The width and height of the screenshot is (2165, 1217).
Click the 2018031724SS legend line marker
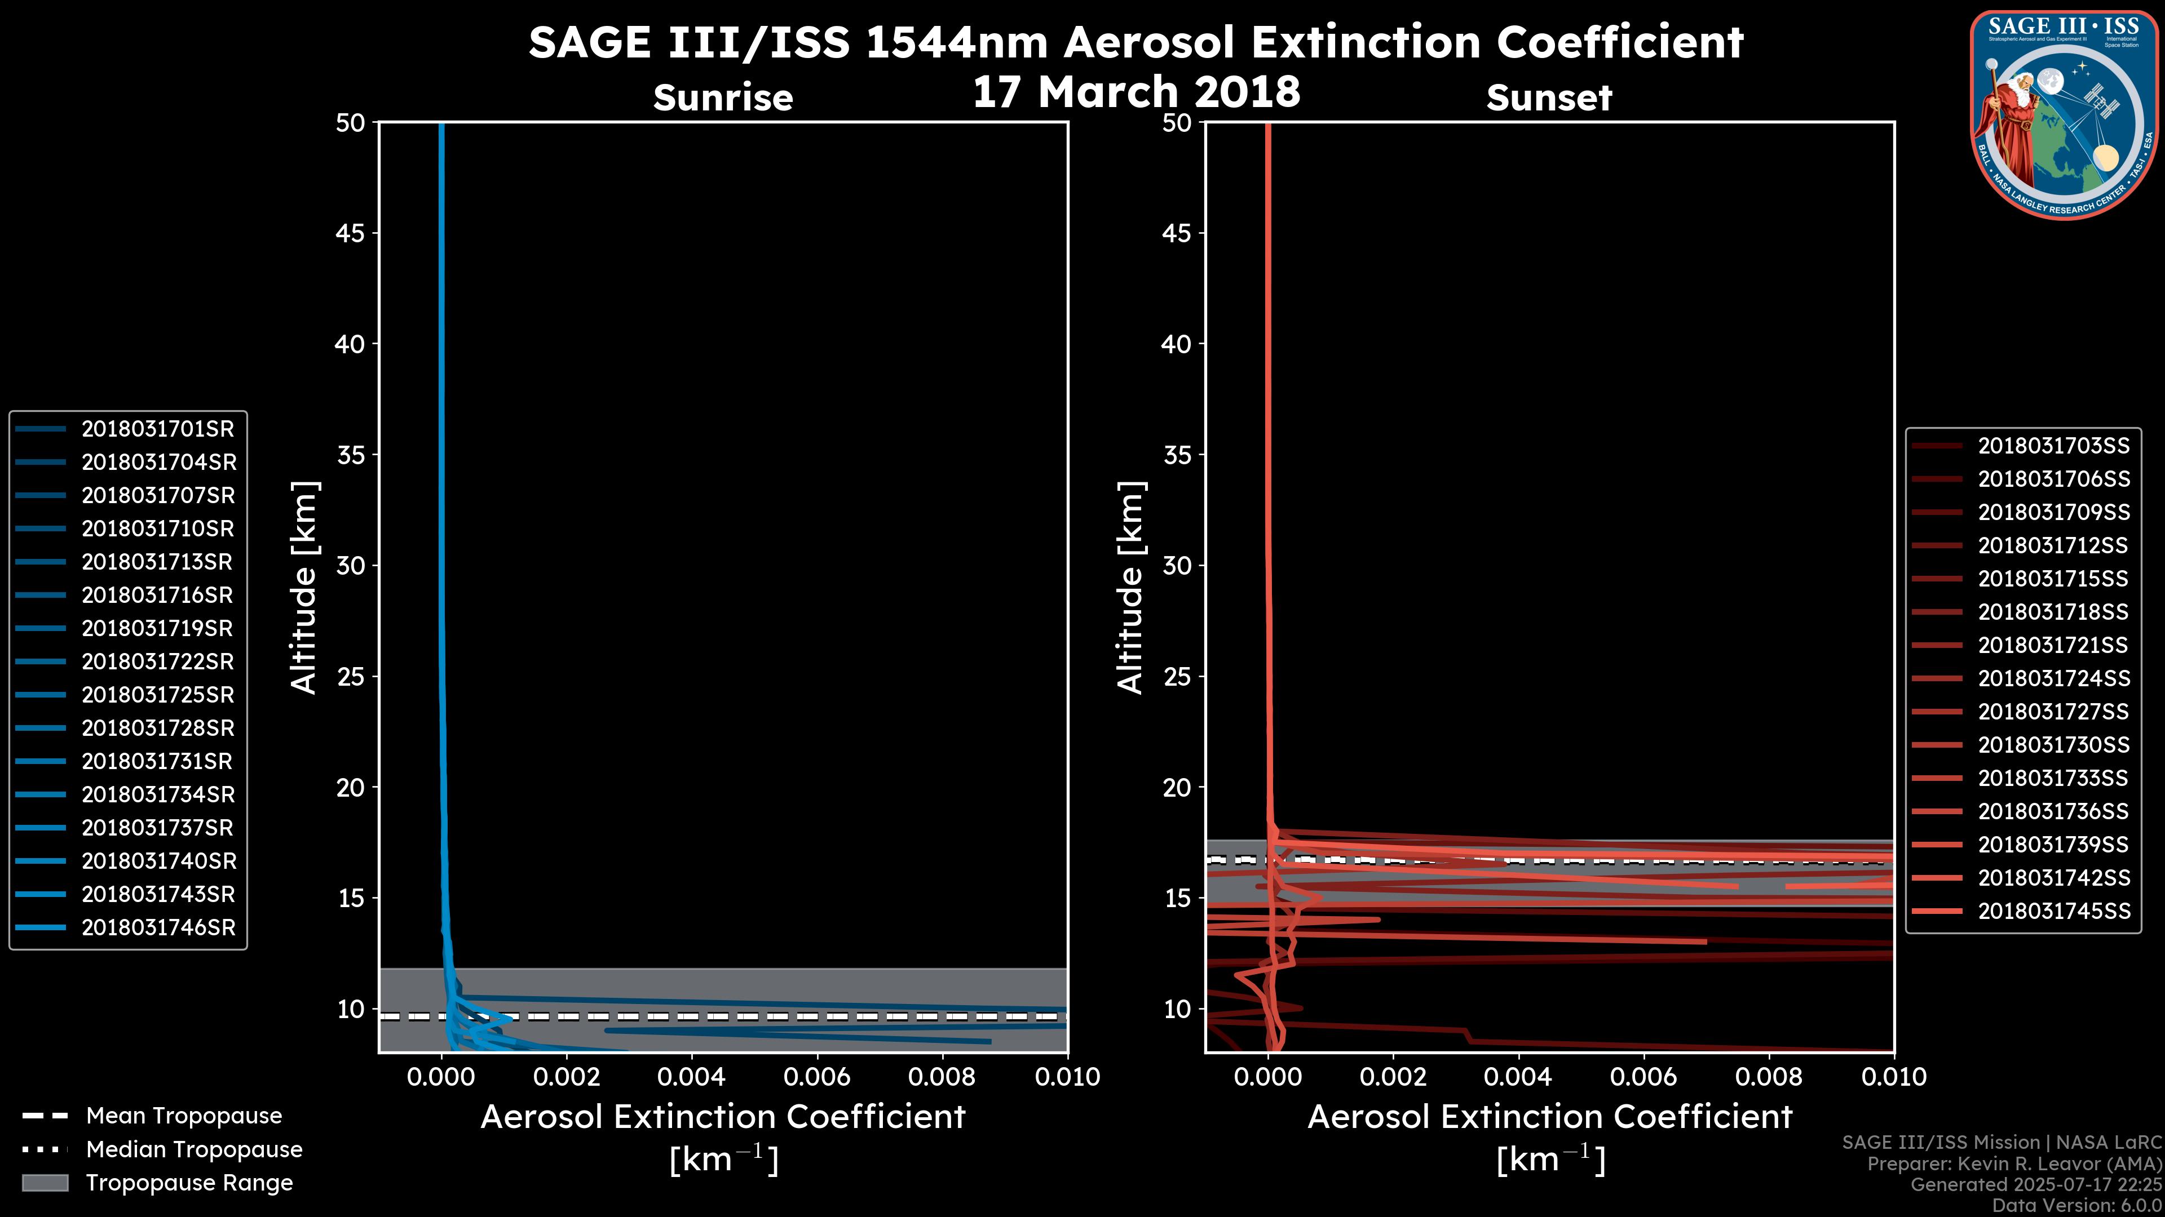click(1937, 678)
